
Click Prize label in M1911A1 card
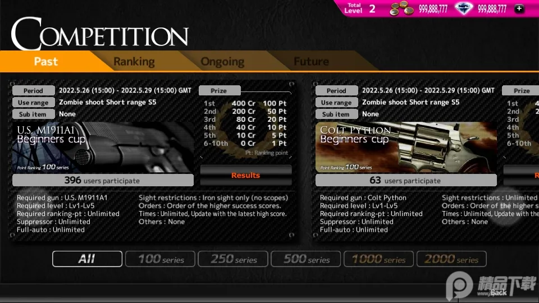click(219, 91)
